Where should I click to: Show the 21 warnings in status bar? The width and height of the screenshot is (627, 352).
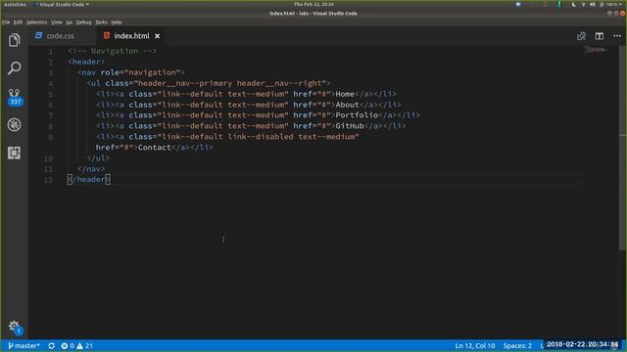(x=85, y=345)
